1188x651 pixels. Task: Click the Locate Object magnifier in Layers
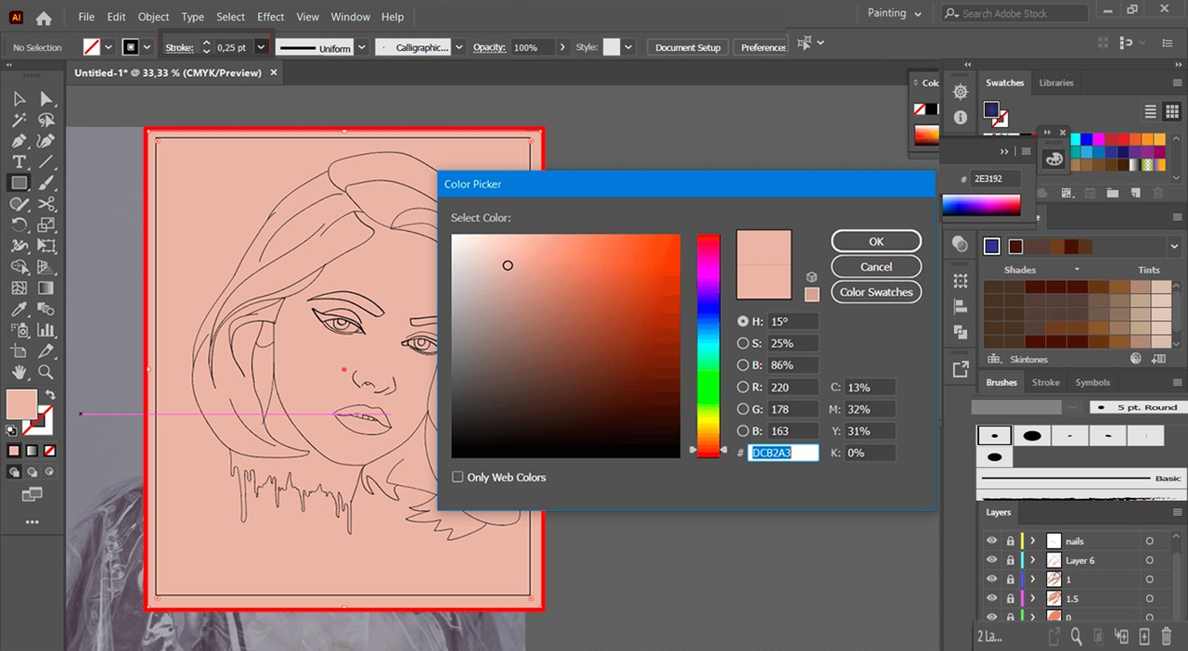[x=1076, y=636]
